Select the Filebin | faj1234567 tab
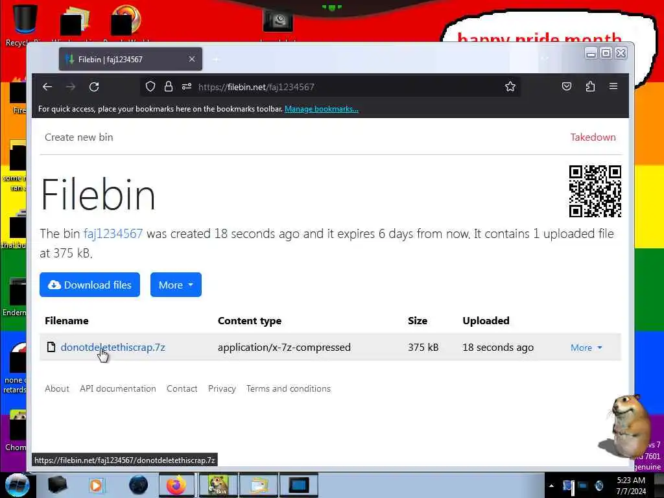This screenshot has height=498, width=664. tap(130, 59)
